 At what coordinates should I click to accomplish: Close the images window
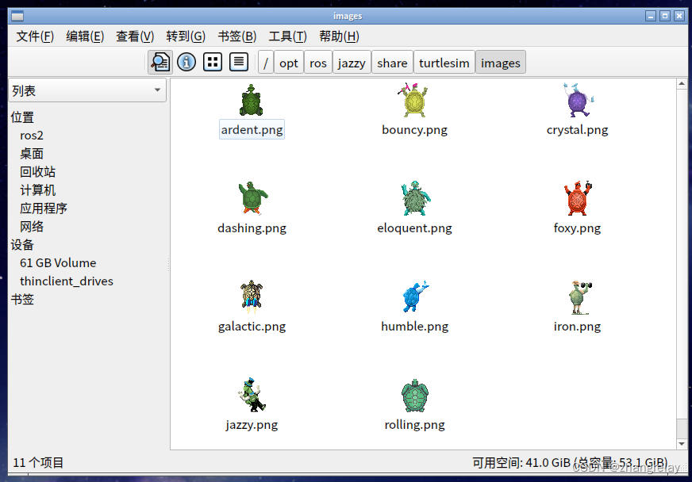tap(679, 17)
